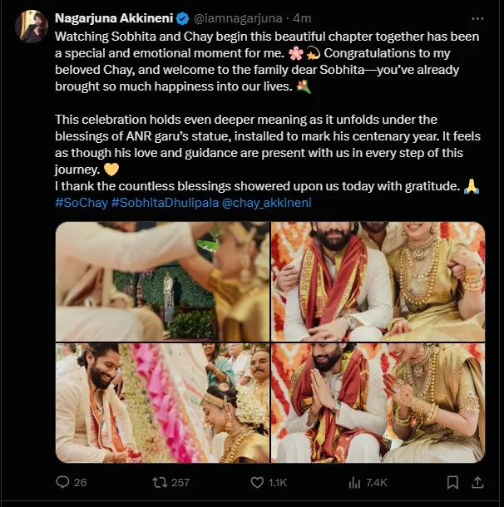Open the three-dot more options menu
The width and height of the screenshot is (504, 507).
477,19
